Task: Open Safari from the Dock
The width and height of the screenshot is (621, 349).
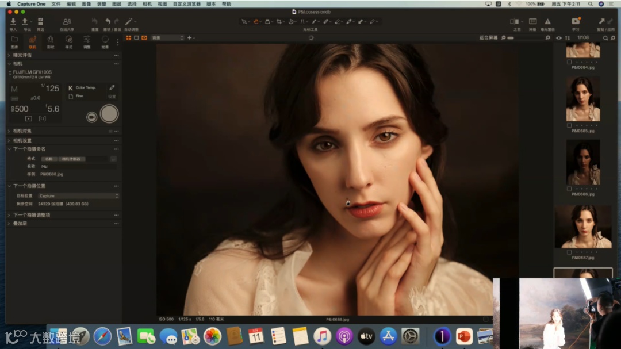Action: tap(102, 336)
